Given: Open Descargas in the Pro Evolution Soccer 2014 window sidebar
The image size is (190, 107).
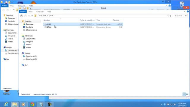Looking at the screenshot, I should point(11,18).
